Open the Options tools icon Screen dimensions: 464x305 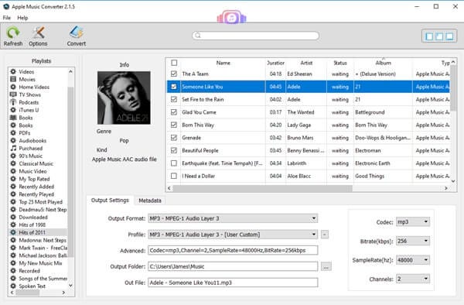click(x=39, y=33)
